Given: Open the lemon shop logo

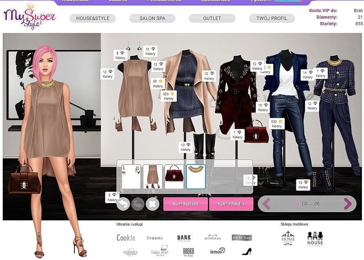Looking at the screenshot, I should [x=217, y=251].
